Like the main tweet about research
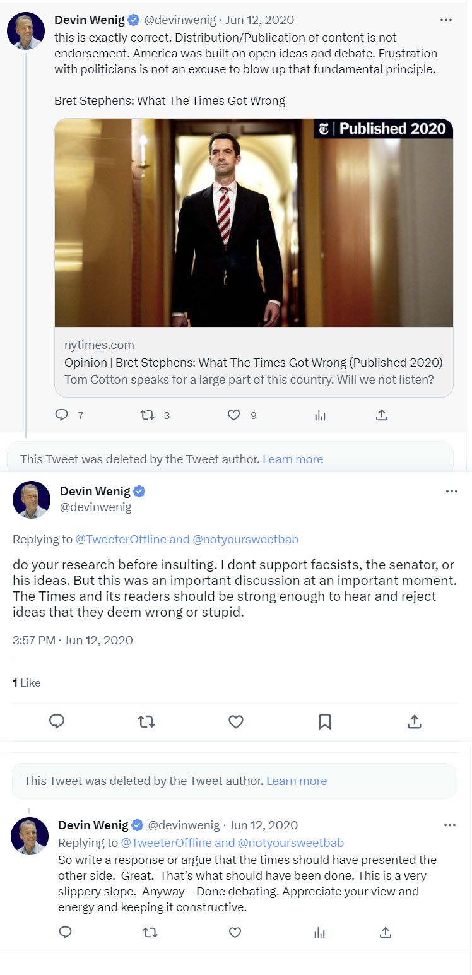The width and height of the screenshot is (472, 975). click(236, 721)
